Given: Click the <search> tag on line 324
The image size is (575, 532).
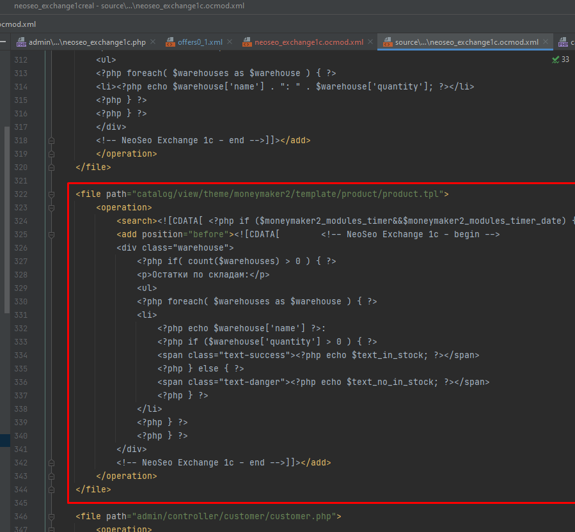Looking at the screenshot, I should pos(137,221).
